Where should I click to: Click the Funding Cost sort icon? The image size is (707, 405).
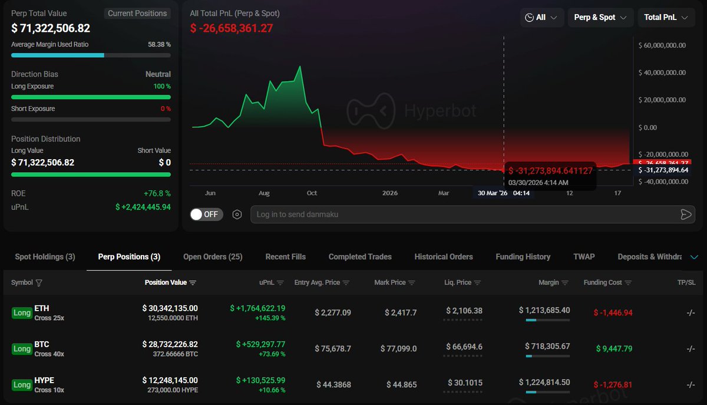coord(629,283)
